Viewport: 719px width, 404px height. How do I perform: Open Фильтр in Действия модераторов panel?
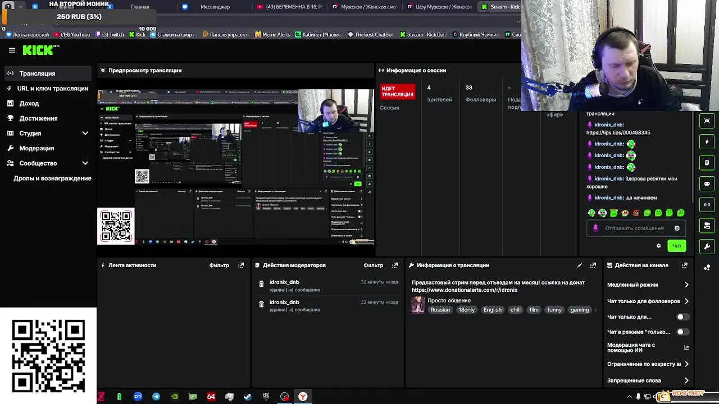click(373, 265)
